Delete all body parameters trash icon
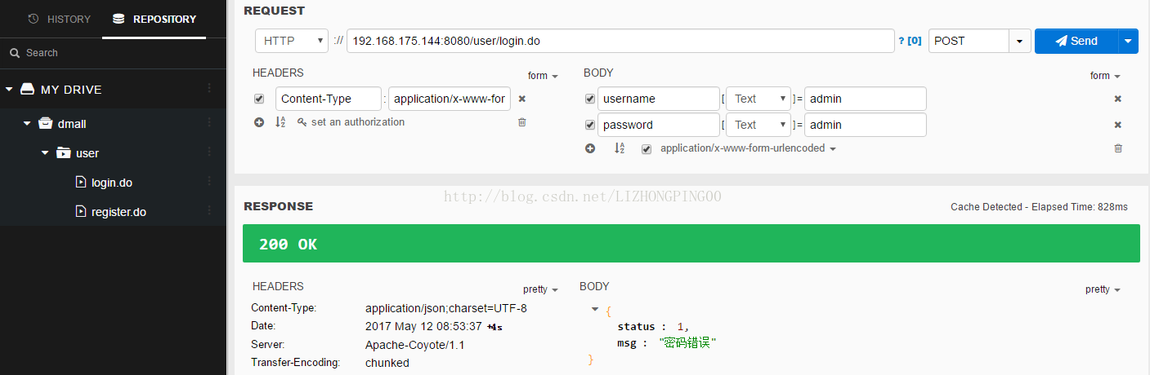The image size is (1150, 375). tap(1118, 148)
